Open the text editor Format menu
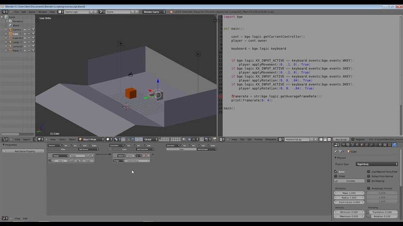The image size is (403, 226). [x=259, y=139]
